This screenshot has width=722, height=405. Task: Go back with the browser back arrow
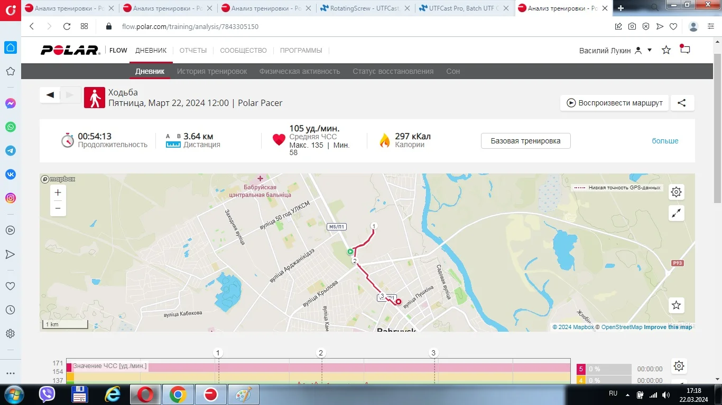32,26
